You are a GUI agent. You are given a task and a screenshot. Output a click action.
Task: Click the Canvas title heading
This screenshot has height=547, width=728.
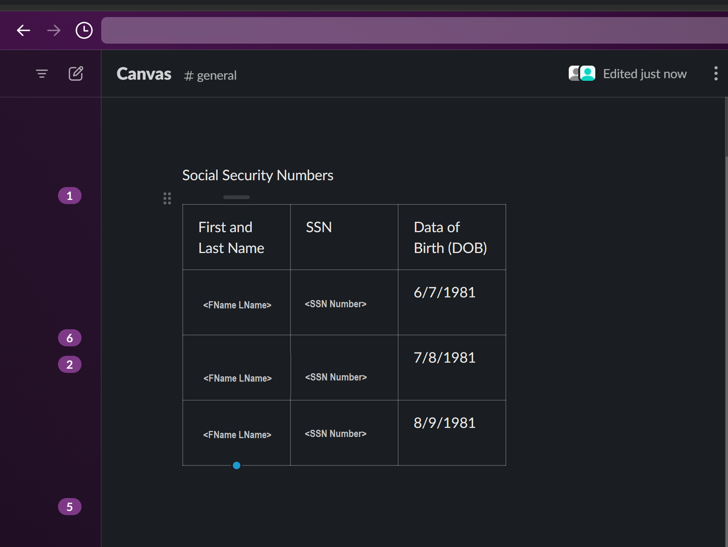pyautogui.click(x=144, y=74)
